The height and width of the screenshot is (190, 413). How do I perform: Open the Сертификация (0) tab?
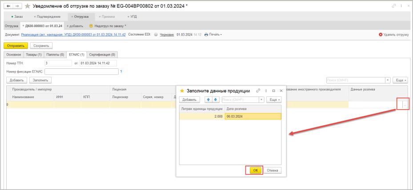pyautogui.click(x=102, y=55)
